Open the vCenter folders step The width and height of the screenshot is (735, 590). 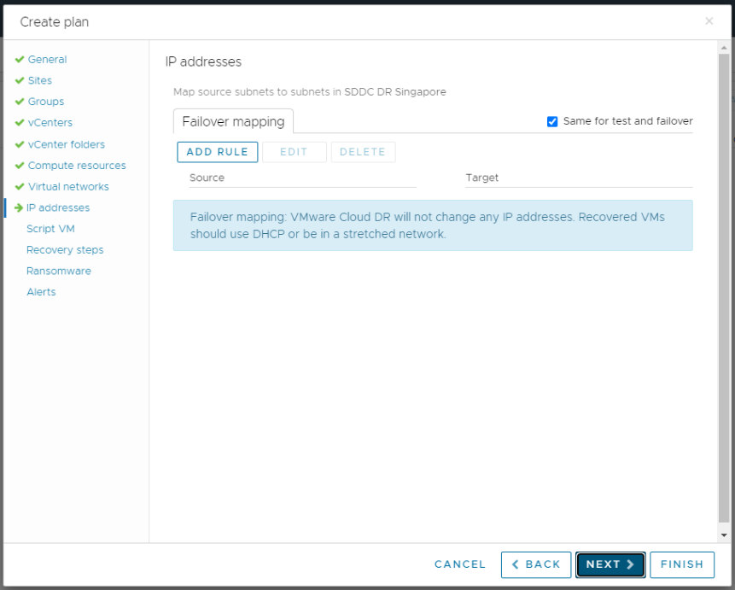tap(66, 144)
